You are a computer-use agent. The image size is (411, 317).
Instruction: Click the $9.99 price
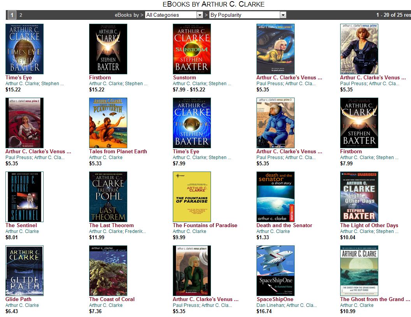[179, 237]
